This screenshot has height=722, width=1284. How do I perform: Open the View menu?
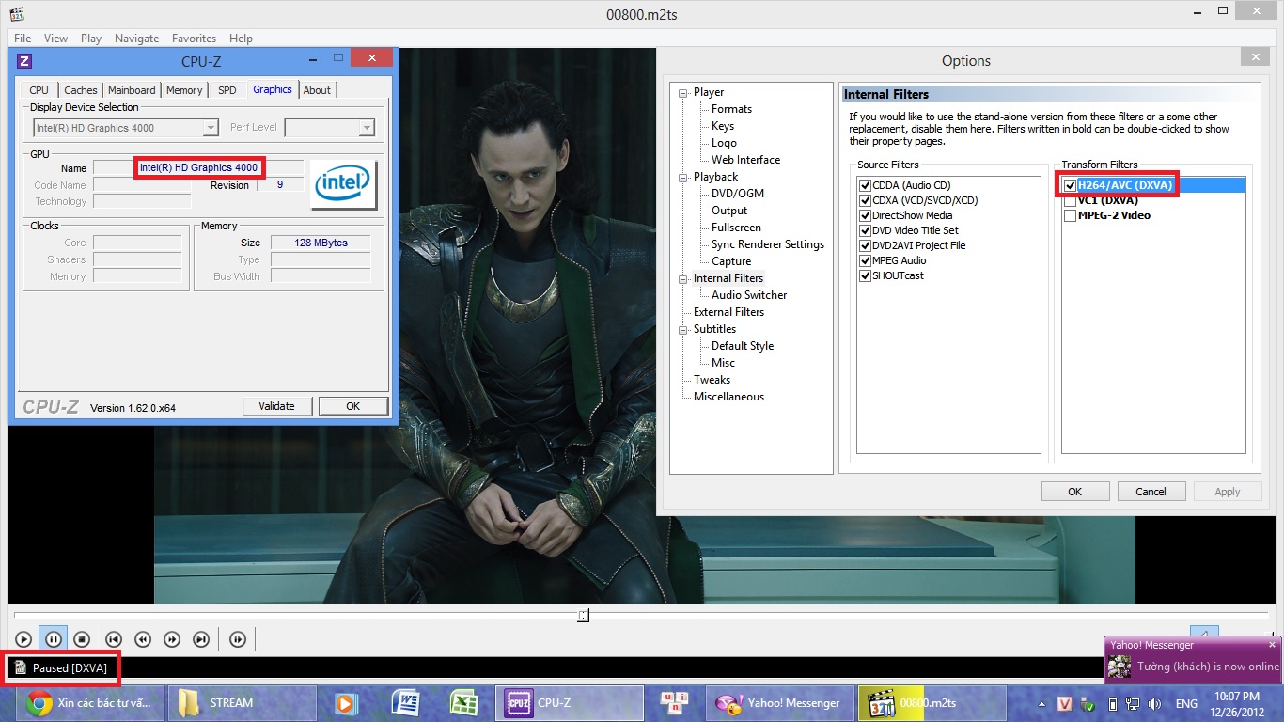[55, 39]
